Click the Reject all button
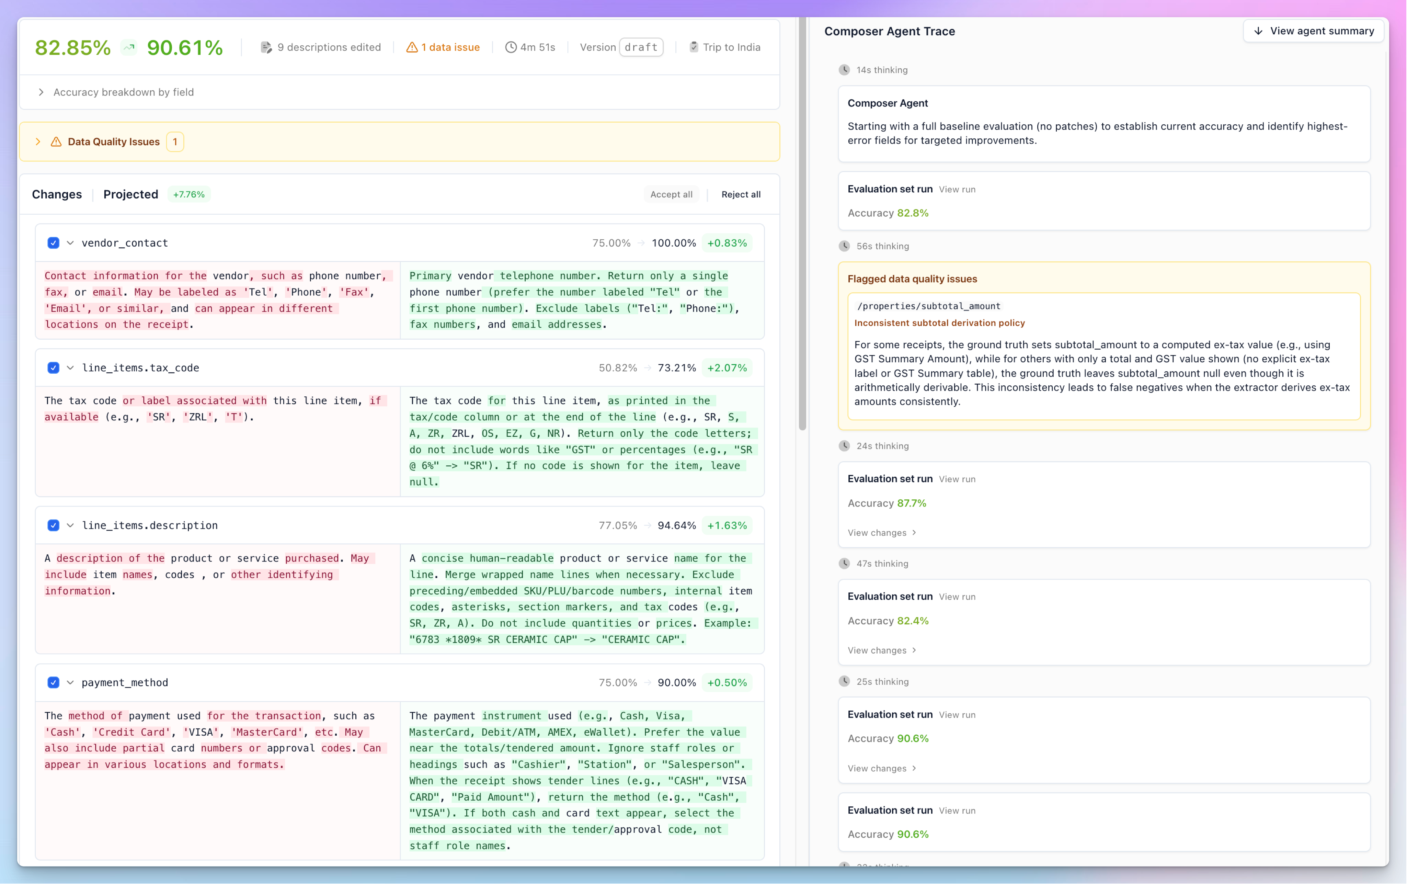The width and height of the screenshot is (1407, 884). 740,194
